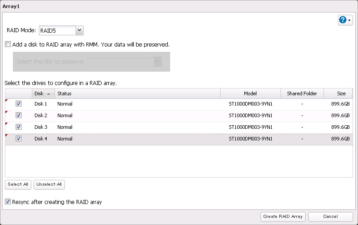Click the Status column header
The height and width of the screenshot is (225, 358).
tap(137, 94)
